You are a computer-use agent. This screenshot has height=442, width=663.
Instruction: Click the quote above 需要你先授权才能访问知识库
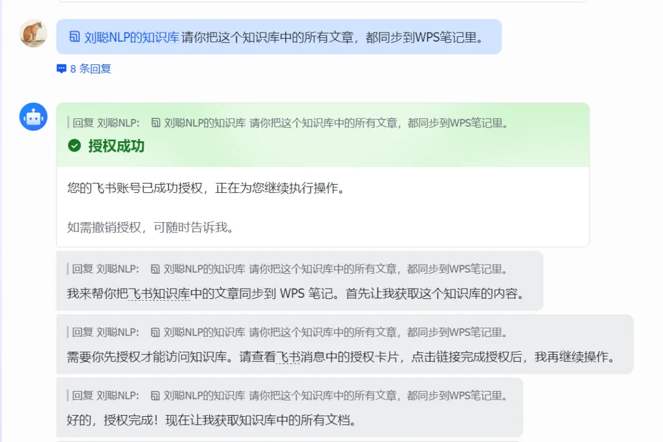click(290, 333)
